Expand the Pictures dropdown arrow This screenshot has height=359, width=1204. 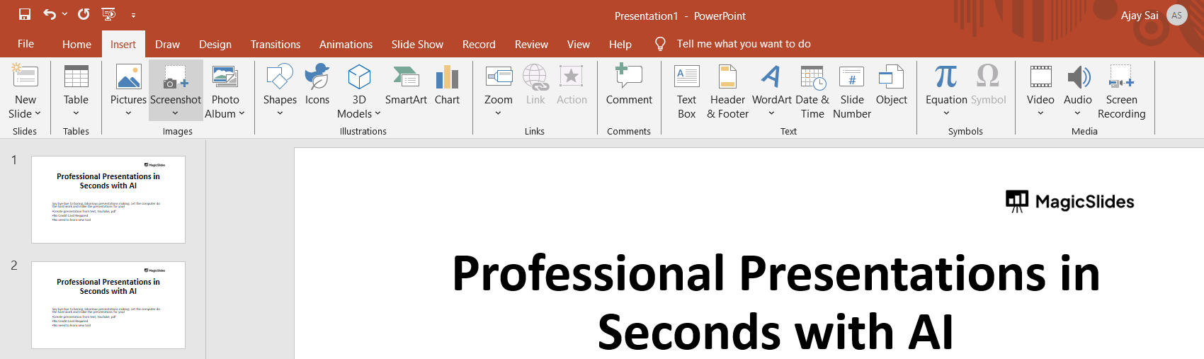click(128, 113)
